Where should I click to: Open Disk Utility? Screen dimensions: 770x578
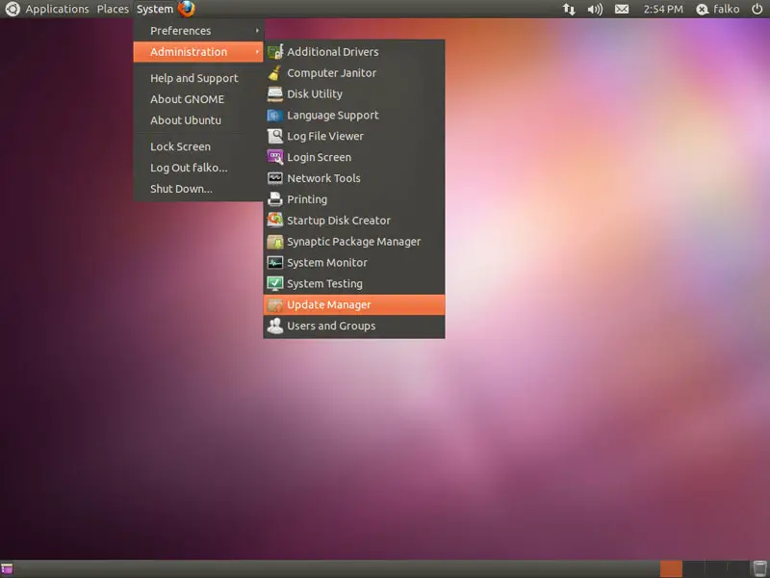pos(354,93)
